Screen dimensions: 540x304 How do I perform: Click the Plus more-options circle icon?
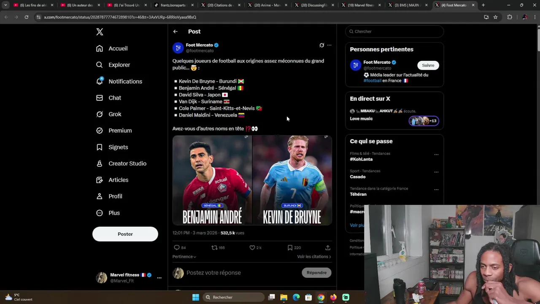click(x=100, y=213)
